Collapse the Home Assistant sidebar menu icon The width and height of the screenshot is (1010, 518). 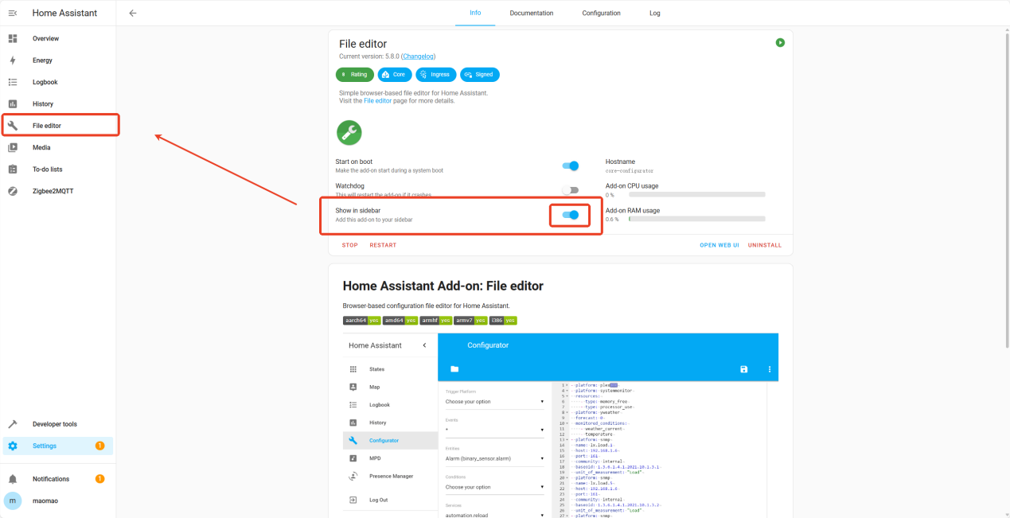click(x=13, y=13)
